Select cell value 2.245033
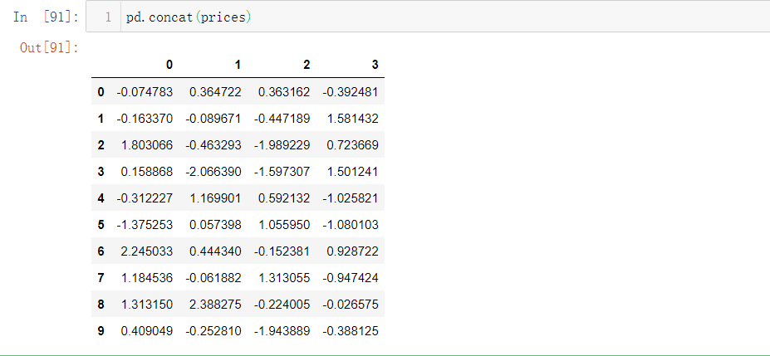The width and height of the screenshot is (770, 356). click(147, 251)
